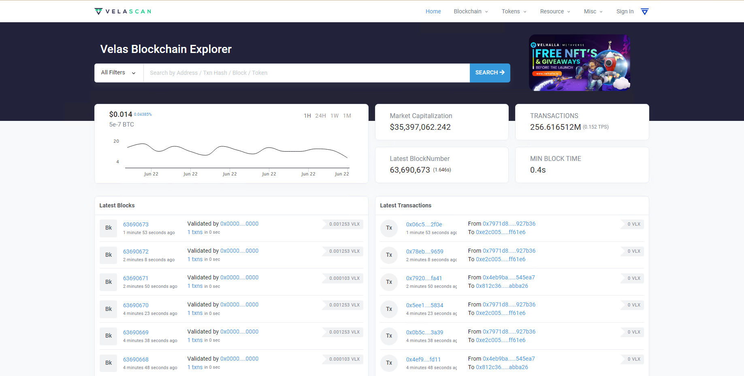Click the Tx icon for transaction 0x7920....fa41
Image resolution: width=744 pixels, height=376 pixels.
click(x=389, y=282)
